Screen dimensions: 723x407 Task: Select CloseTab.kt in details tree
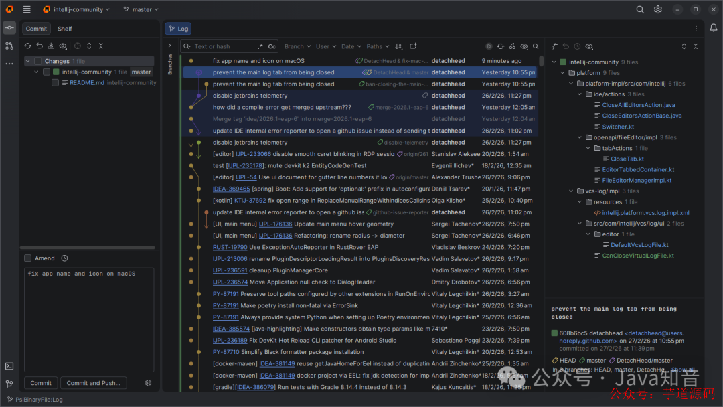point(627,159)
